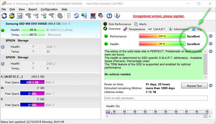The height and width of the screenshot is (124, 216).
Task: Click the Refresh disk status toolbar icon
Action: click(x=4, y=16)
